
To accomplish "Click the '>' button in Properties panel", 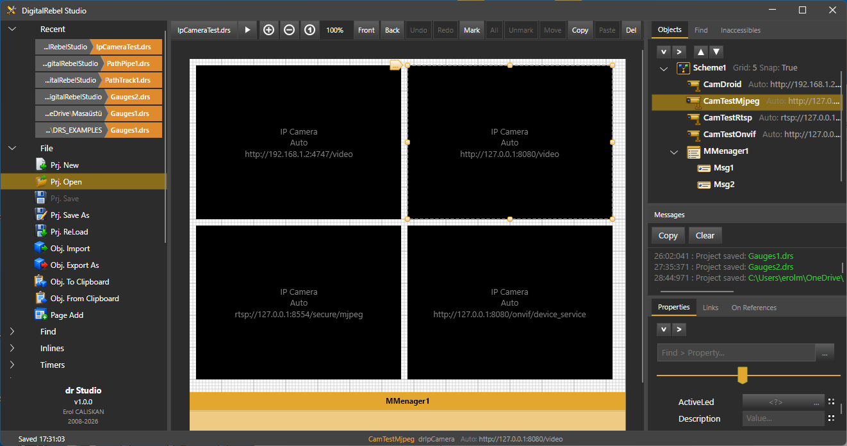I will 679,329.
